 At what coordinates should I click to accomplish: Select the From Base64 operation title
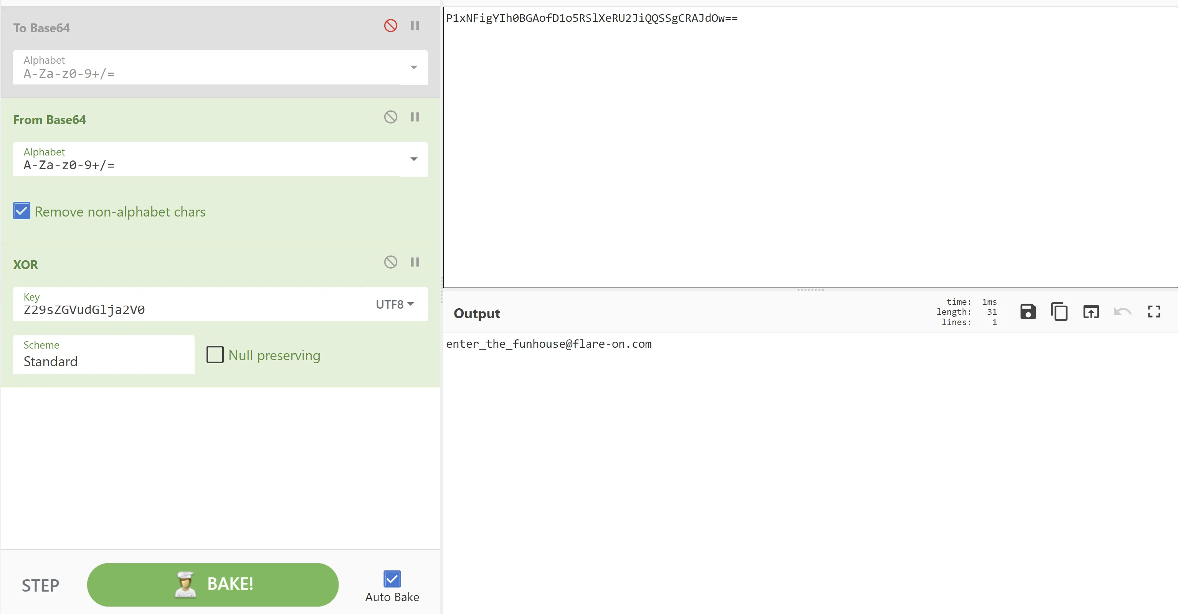tap(50, 120)
